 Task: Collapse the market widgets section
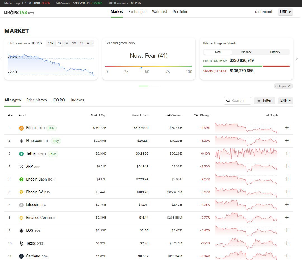coord(283,86)
